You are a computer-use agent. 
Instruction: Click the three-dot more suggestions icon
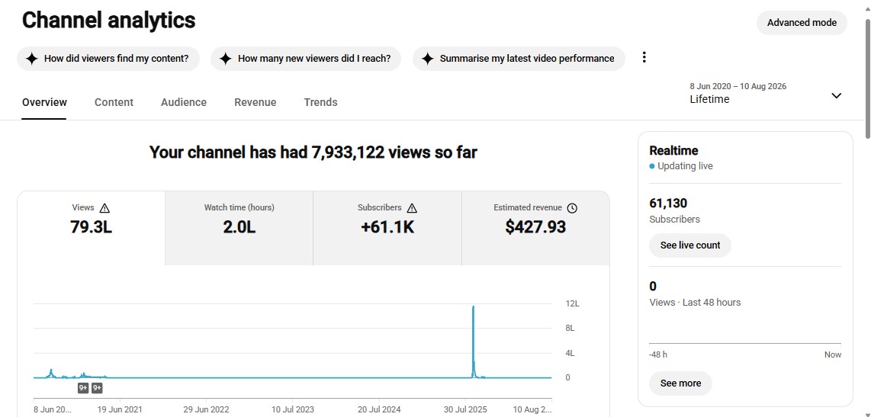(x=644, y=57)
